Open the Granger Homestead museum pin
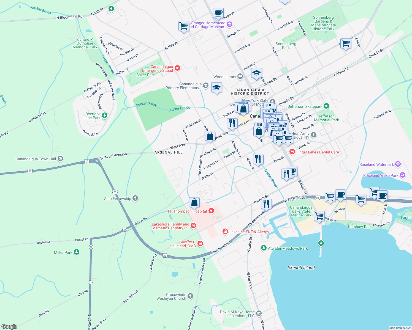The image size is (412, 330). coord(229,25)
